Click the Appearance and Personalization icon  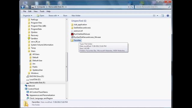point(28,95)
